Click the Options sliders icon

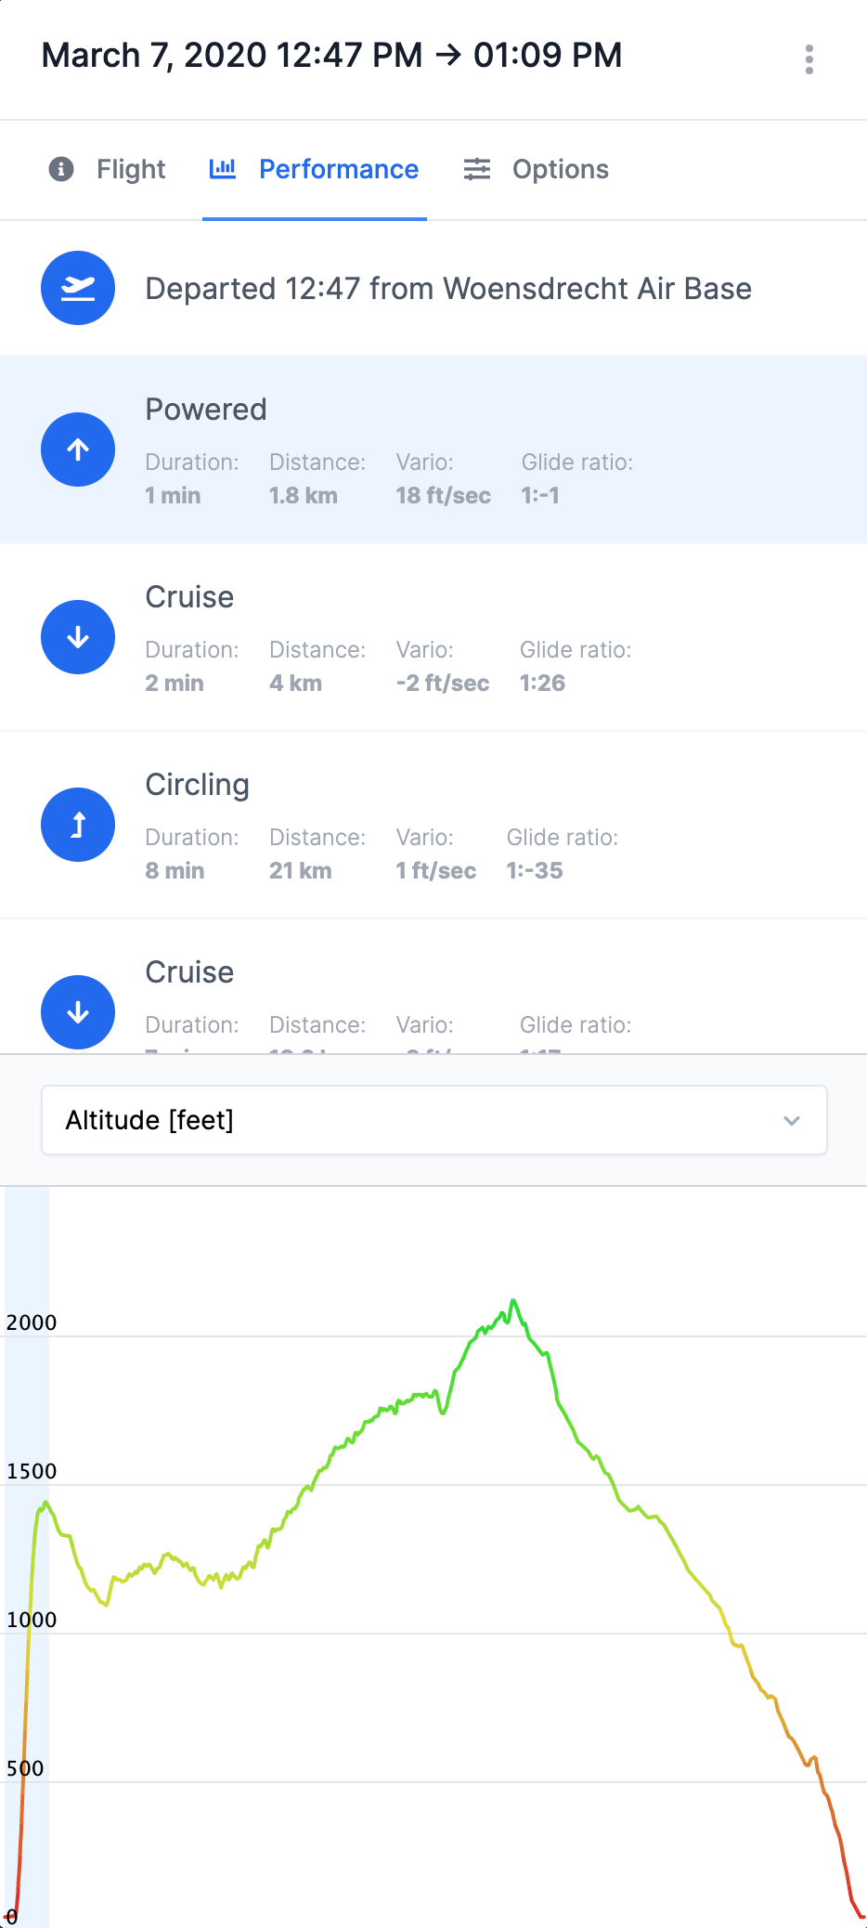click(477, 169)
